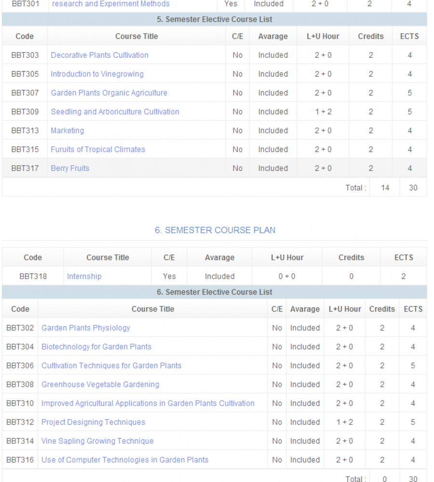434x482 pixels.
Task: Select course code BBT315
Action: point(25,149)
